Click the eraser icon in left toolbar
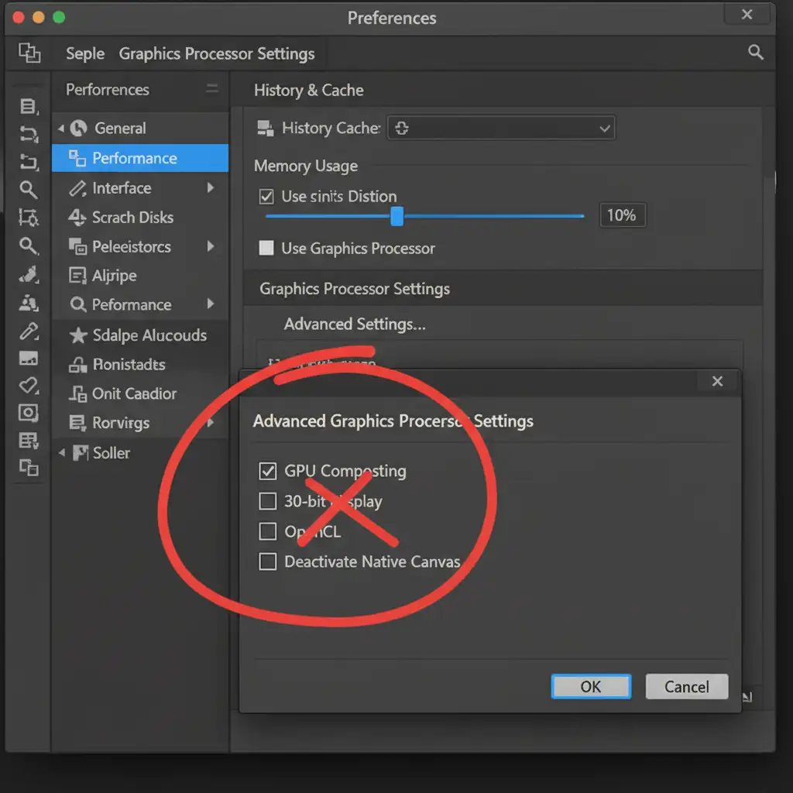The height and width of the screenshot is (793, 793). (29, 385)
